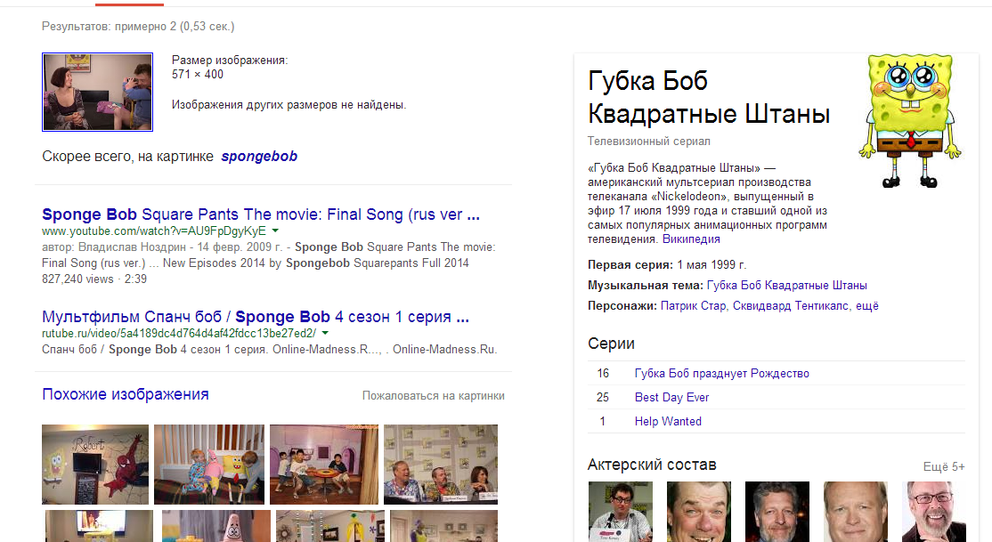992x542 pixels.
Task: Click 'Губка Боб Квадратные Штаны' theme music link
Action: tap(786, 285)
